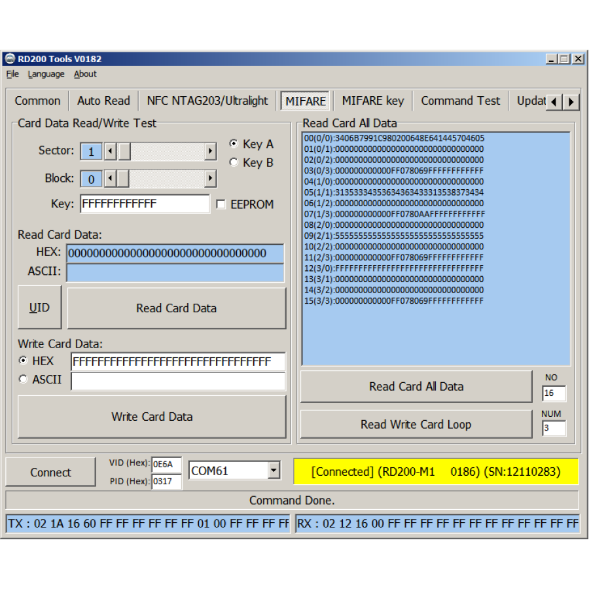The image size is (589, 589).
Task: Click the Sector scrollbar left arrow
Action: 110,152
